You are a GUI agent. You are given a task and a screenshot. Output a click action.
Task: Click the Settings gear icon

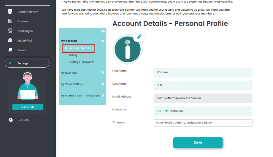pyautogui.click(x=10, y=63)
